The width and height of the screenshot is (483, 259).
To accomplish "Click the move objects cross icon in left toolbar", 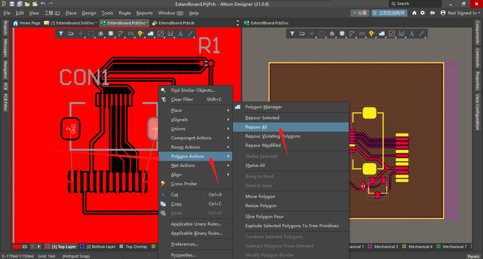I will point(81,34).
